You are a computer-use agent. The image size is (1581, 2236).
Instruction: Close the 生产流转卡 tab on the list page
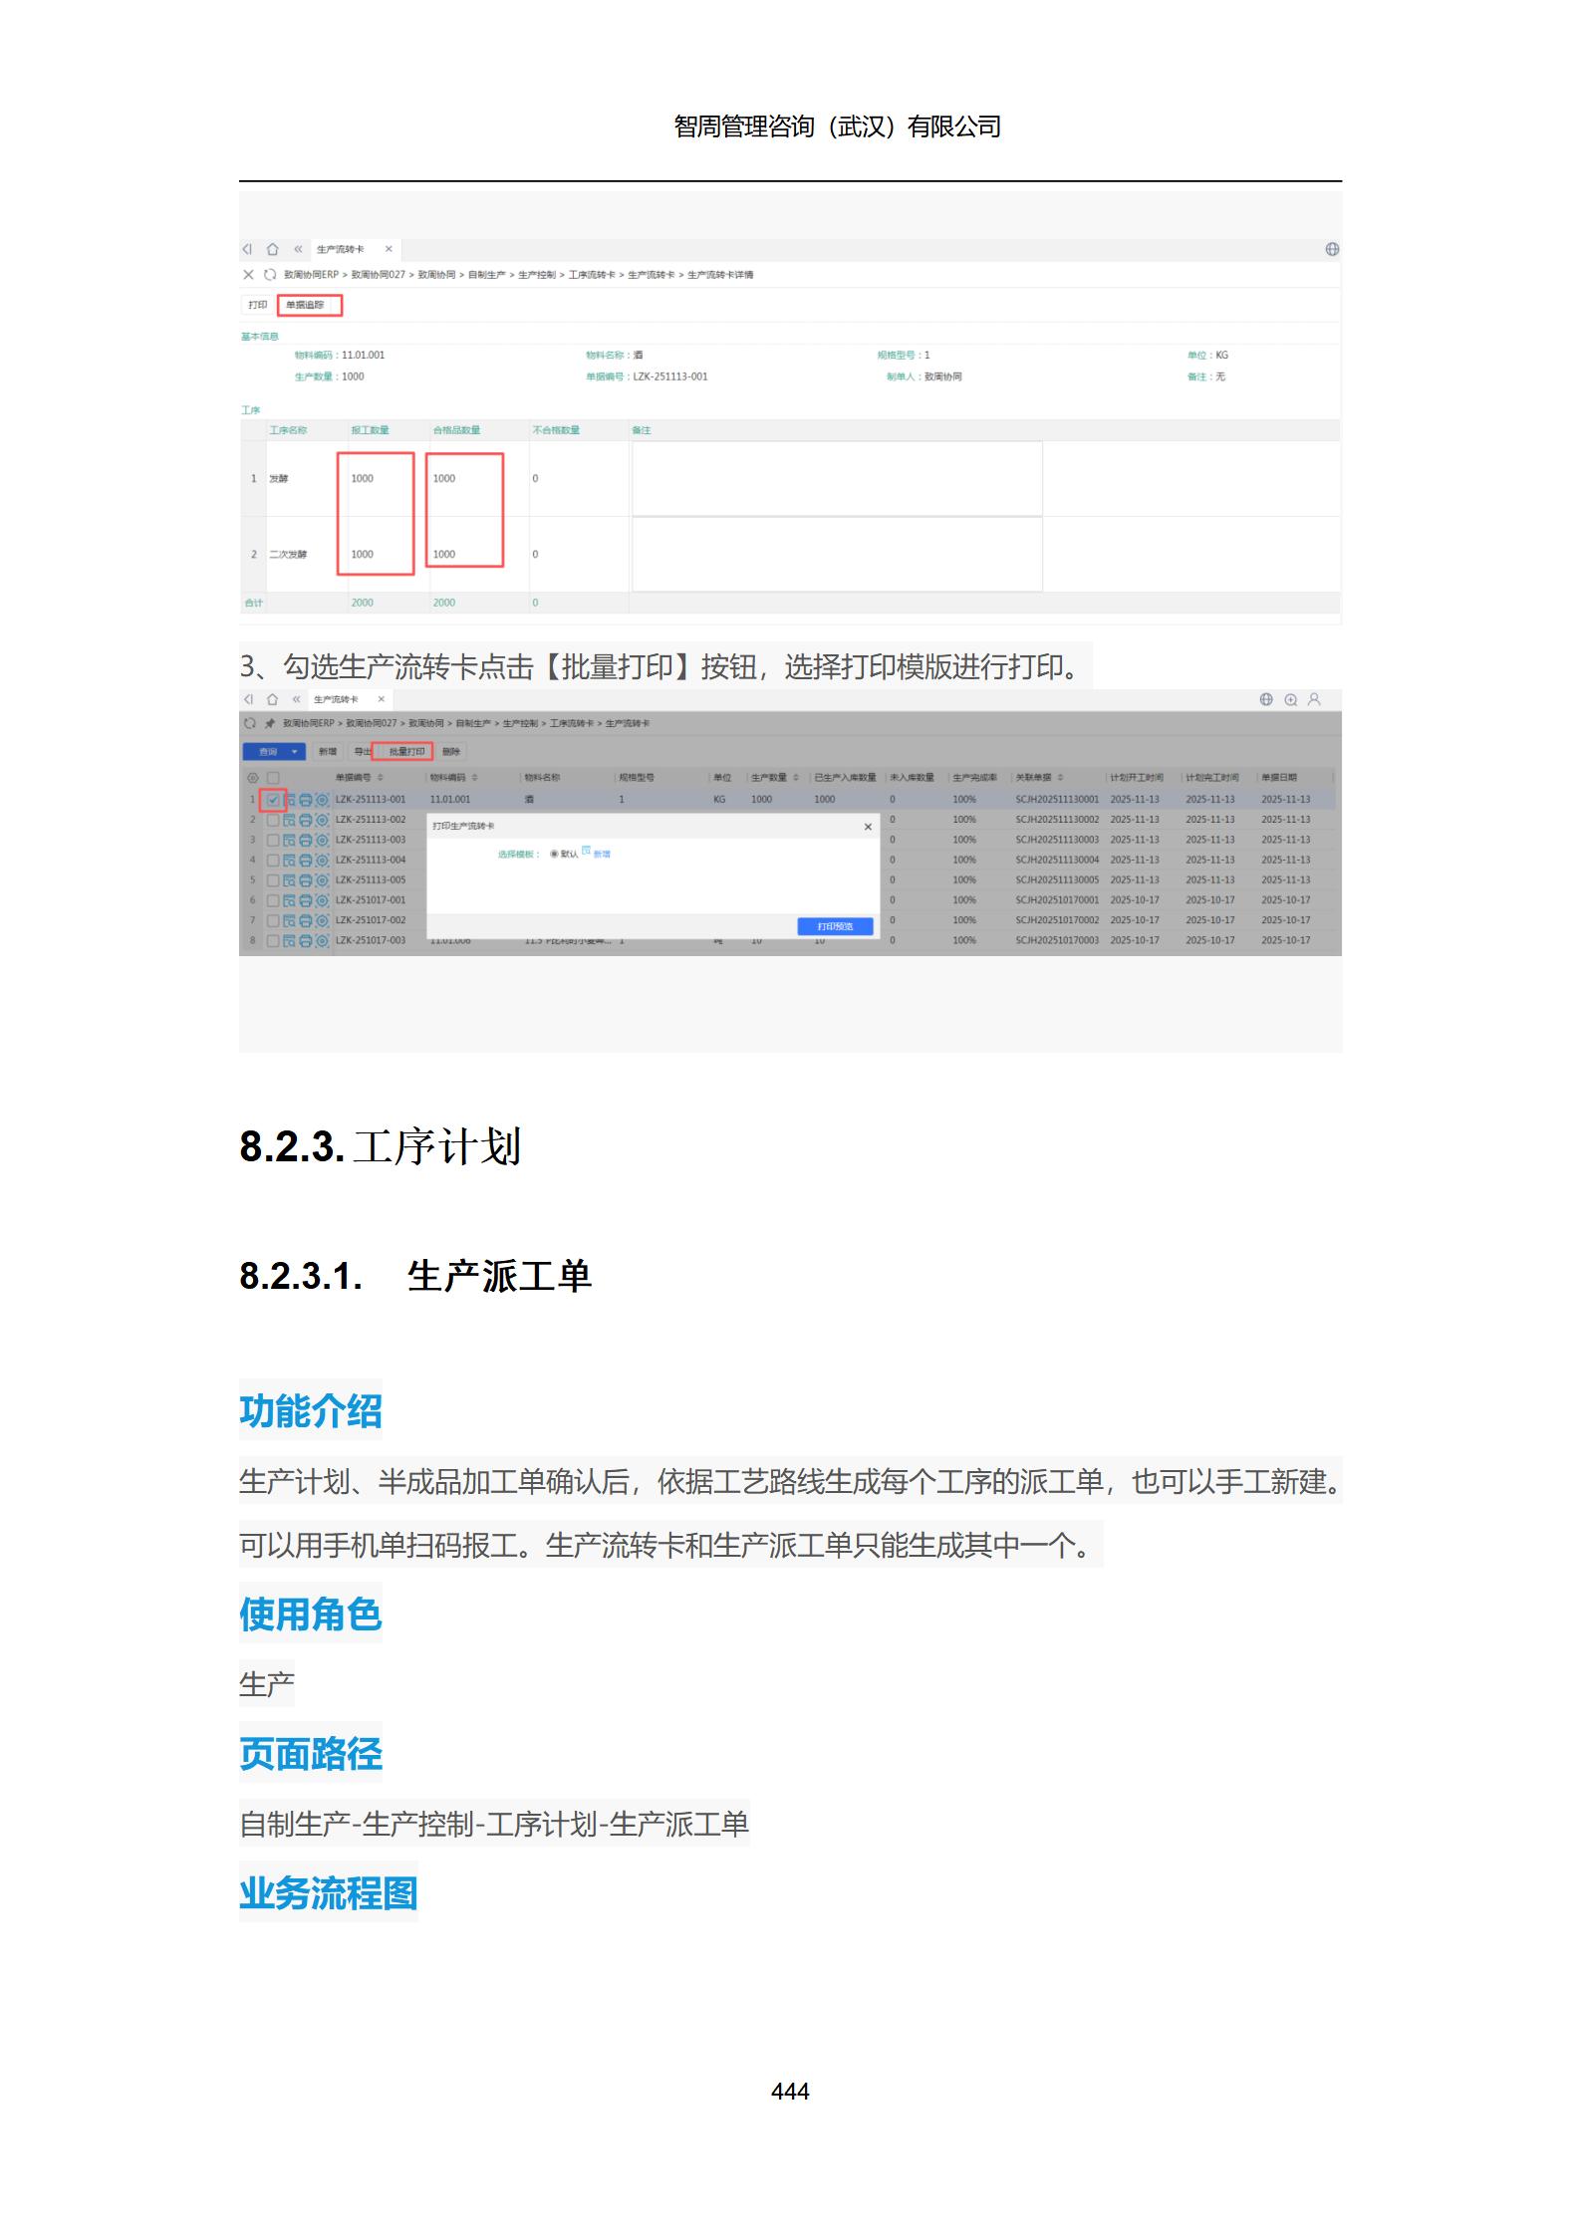[381, 699]
